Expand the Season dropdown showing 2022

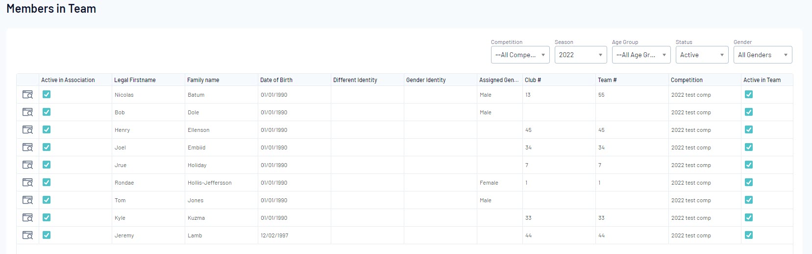tap(580, 55)
